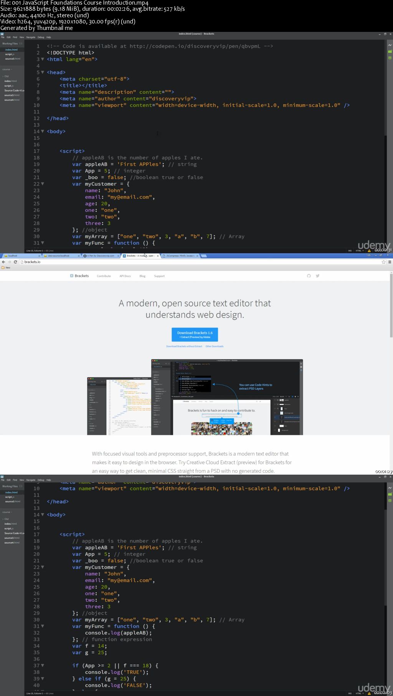
Task: Open View menu in top Brackets window
Action: (22, 37)
